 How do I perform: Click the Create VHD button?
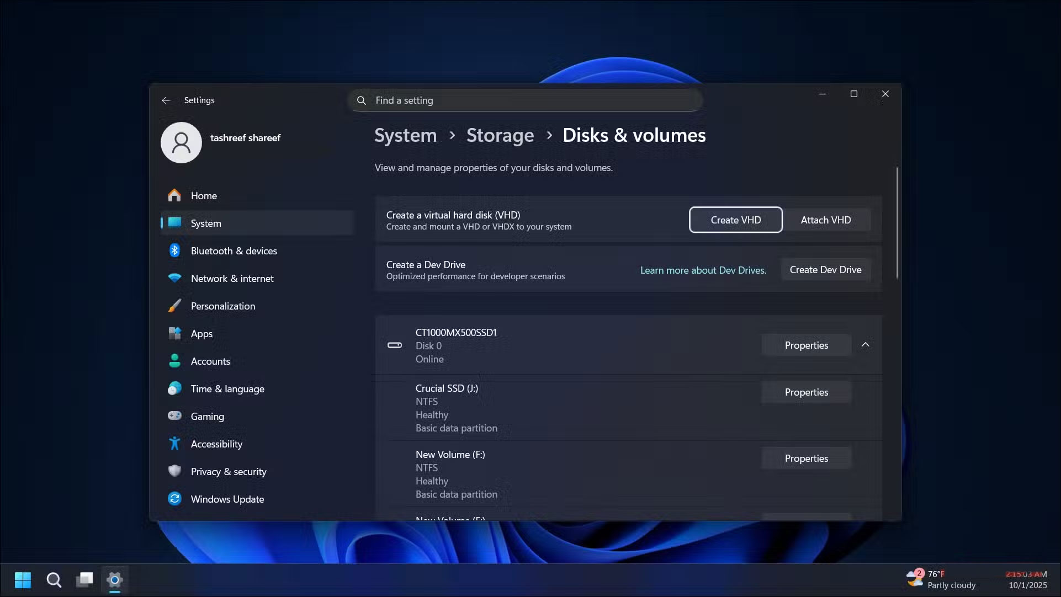[x=735, y=220]
